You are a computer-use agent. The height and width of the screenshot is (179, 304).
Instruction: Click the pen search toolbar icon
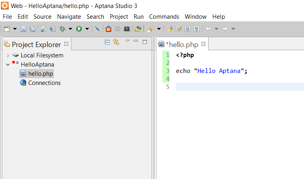pos(151,29)
